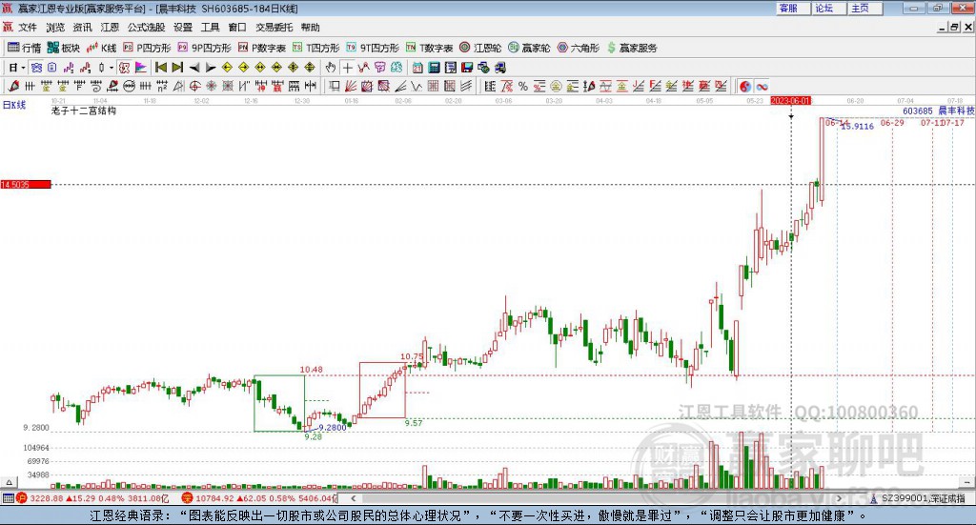Launch the 赢家轮 wheel tool
976x525 pixels.
(529, 48)
